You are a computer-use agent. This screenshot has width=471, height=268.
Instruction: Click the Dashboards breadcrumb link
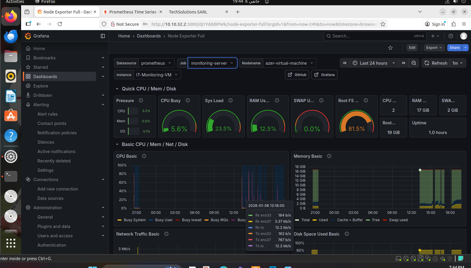click(x=149, y=36)
